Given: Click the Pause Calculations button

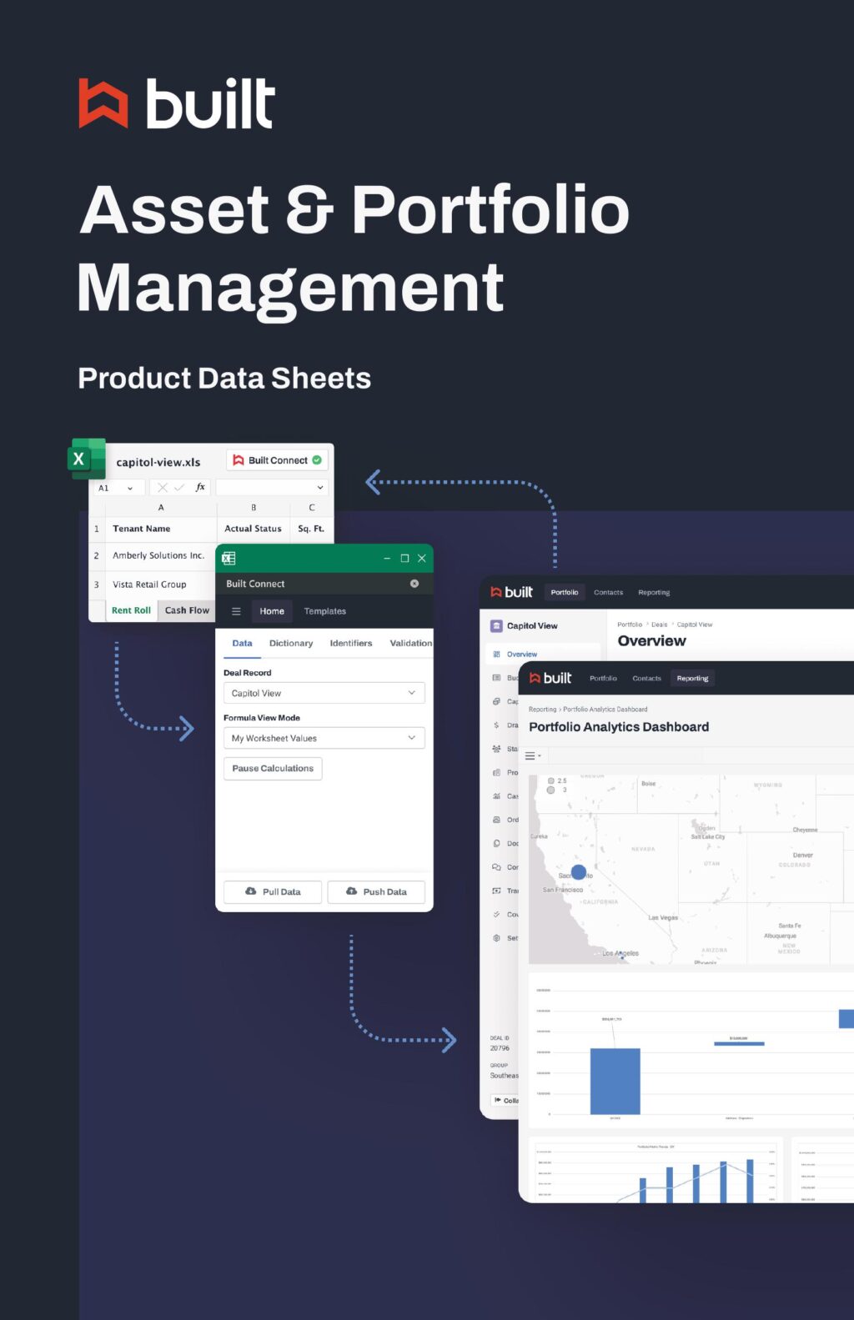Looking at the screenshot, I should click(273, 769).
